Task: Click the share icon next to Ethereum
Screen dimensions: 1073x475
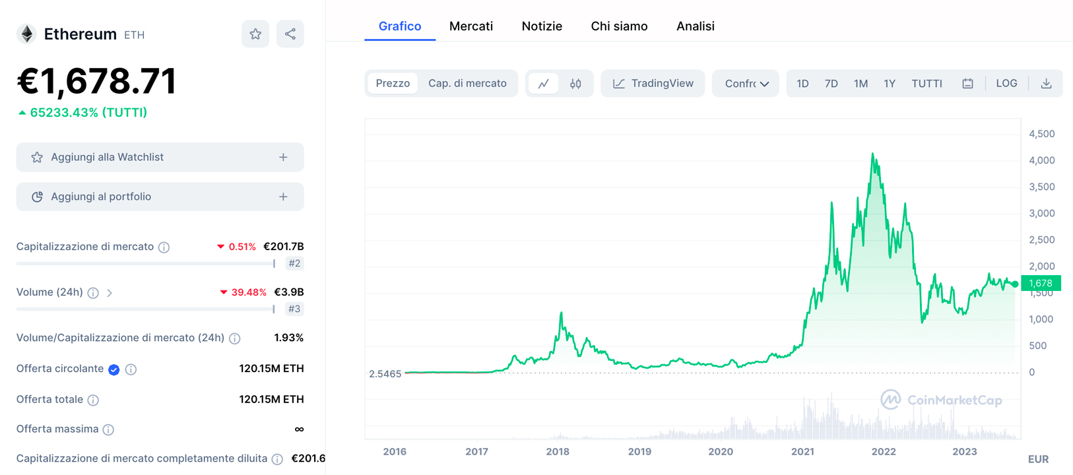Action: 290,34
